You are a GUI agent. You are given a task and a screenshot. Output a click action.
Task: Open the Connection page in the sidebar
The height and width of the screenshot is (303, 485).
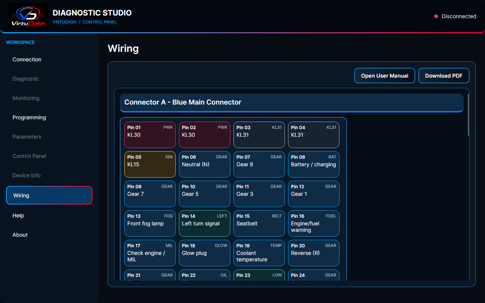click(49, 59)
